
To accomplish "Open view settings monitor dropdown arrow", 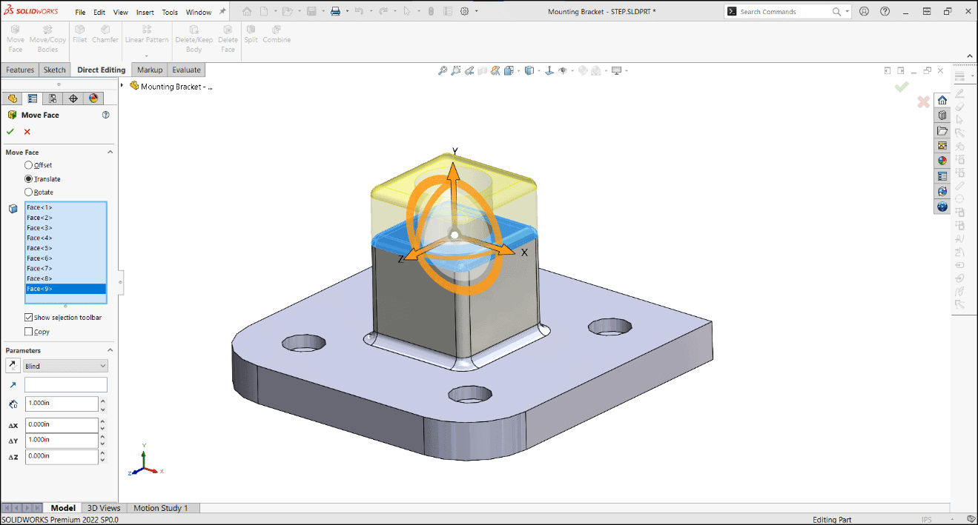I will point(627,70).
